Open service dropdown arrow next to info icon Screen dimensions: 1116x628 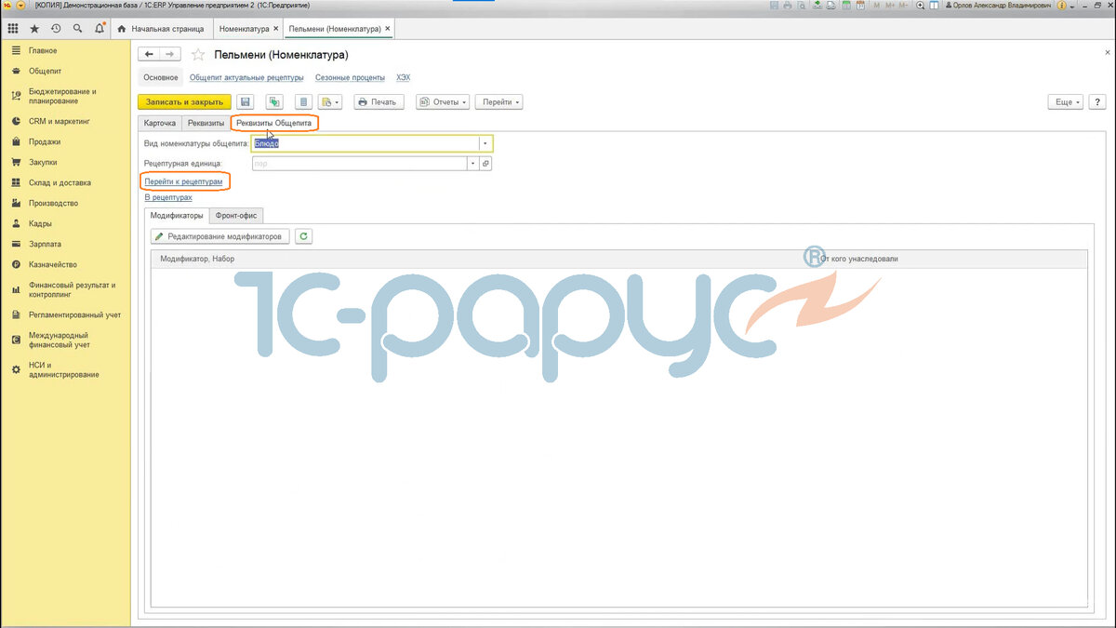pos(1072,6)
